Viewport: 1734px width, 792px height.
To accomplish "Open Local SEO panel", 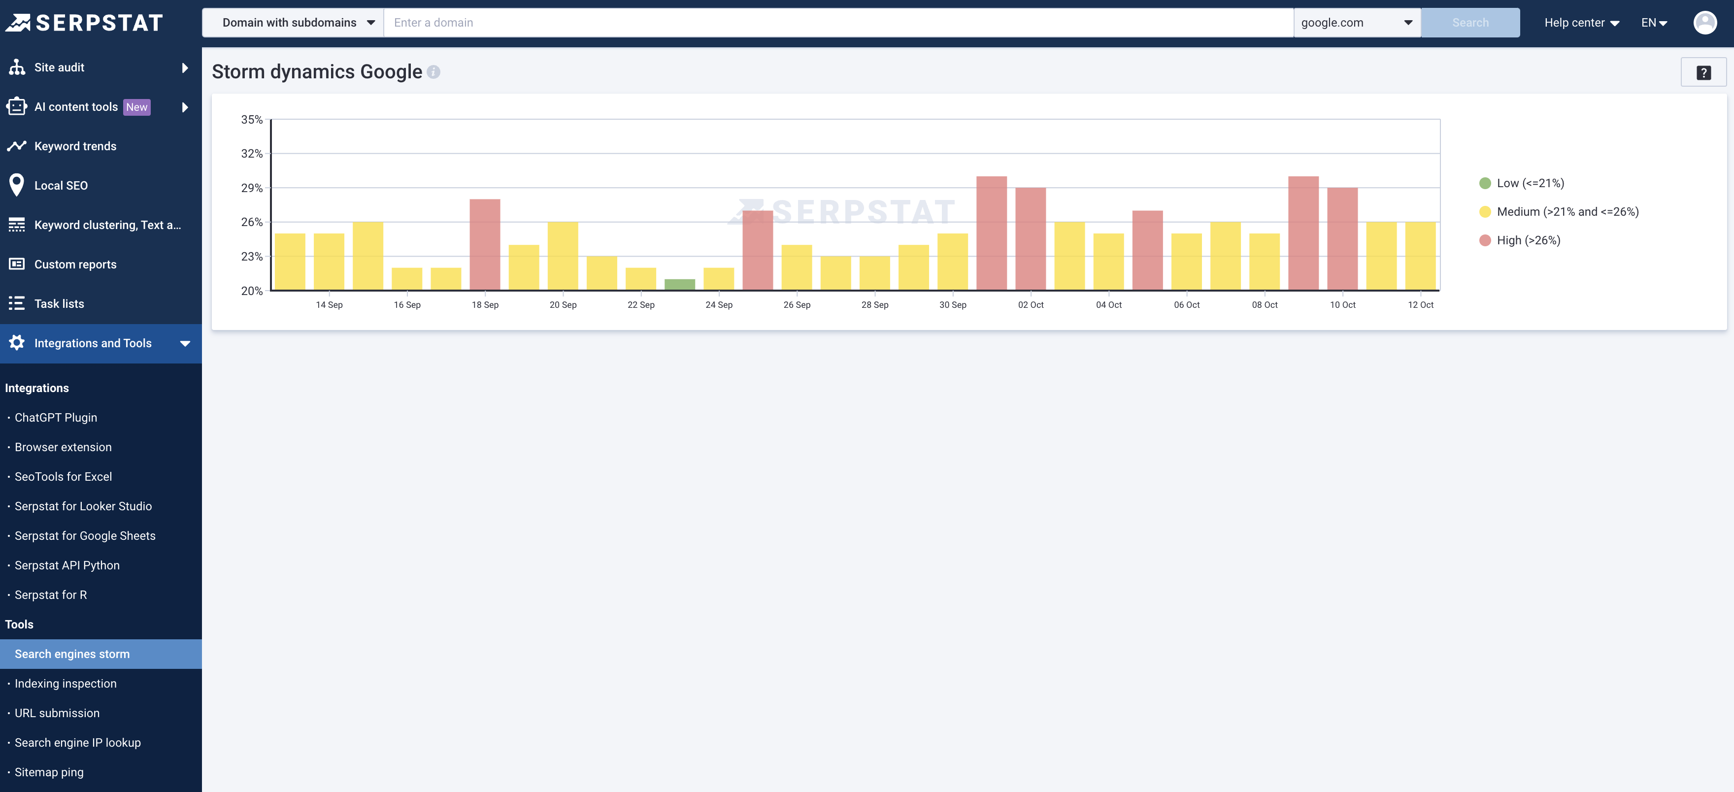I will [61, 185].
